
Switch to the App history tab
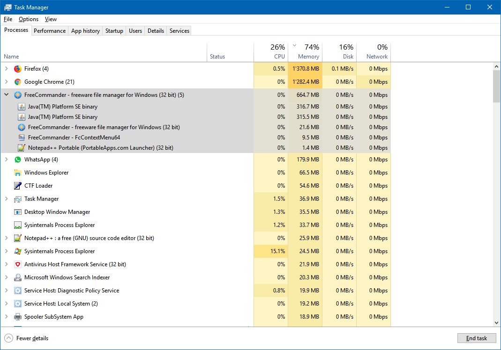tap(85, 30)
